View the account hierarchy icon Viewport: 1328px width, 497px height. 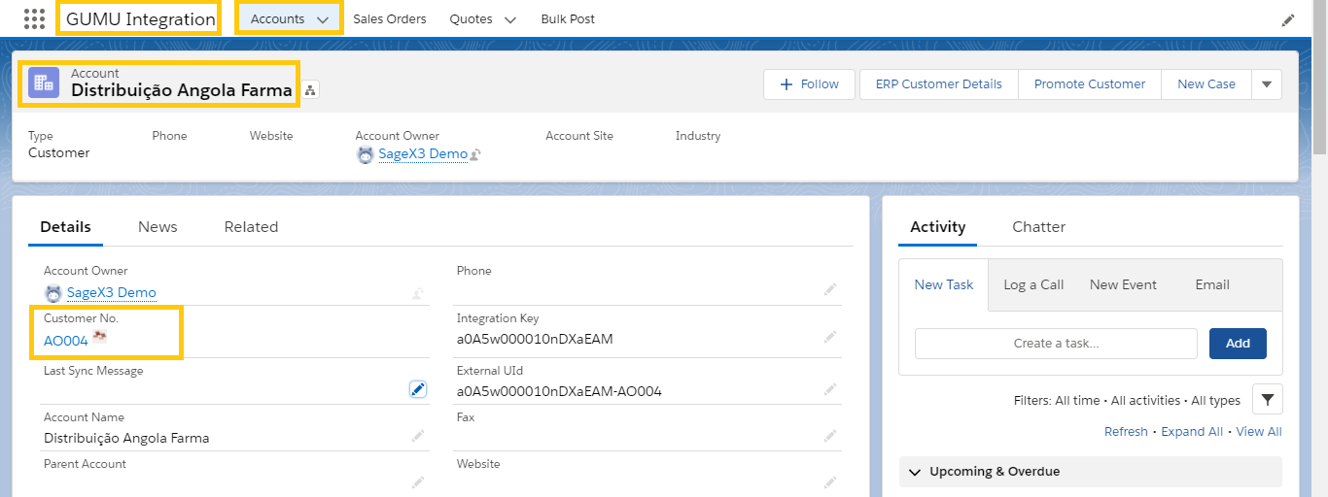tap(310, 90)
